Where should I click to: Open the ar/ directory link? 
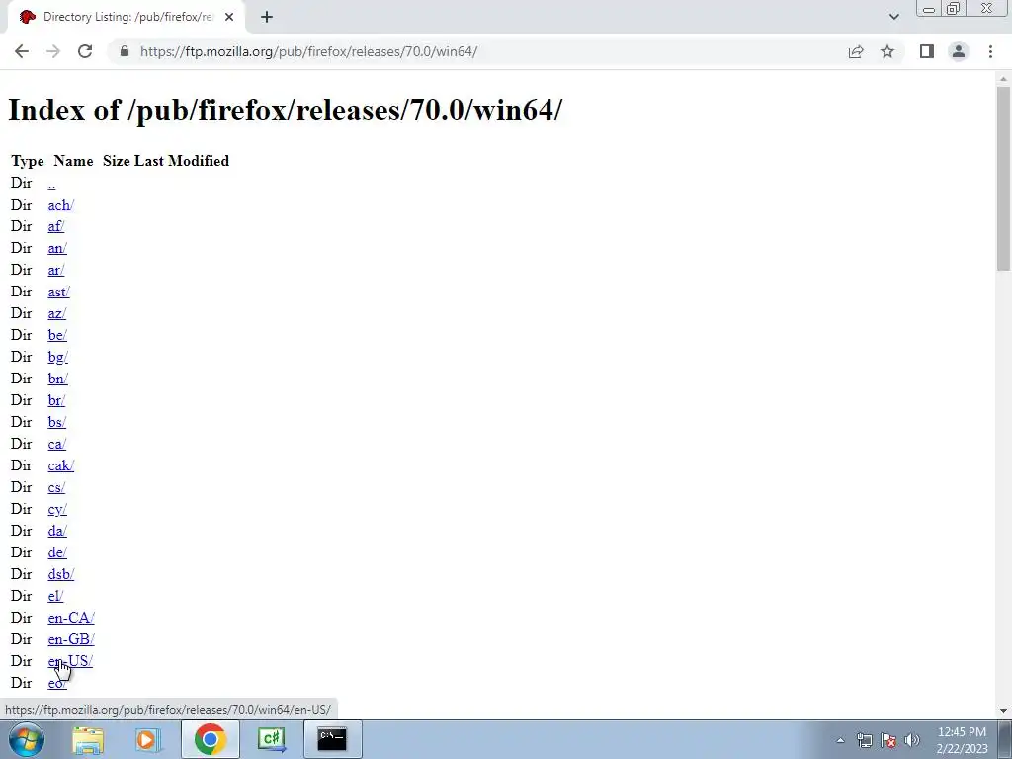click(56, 271)
